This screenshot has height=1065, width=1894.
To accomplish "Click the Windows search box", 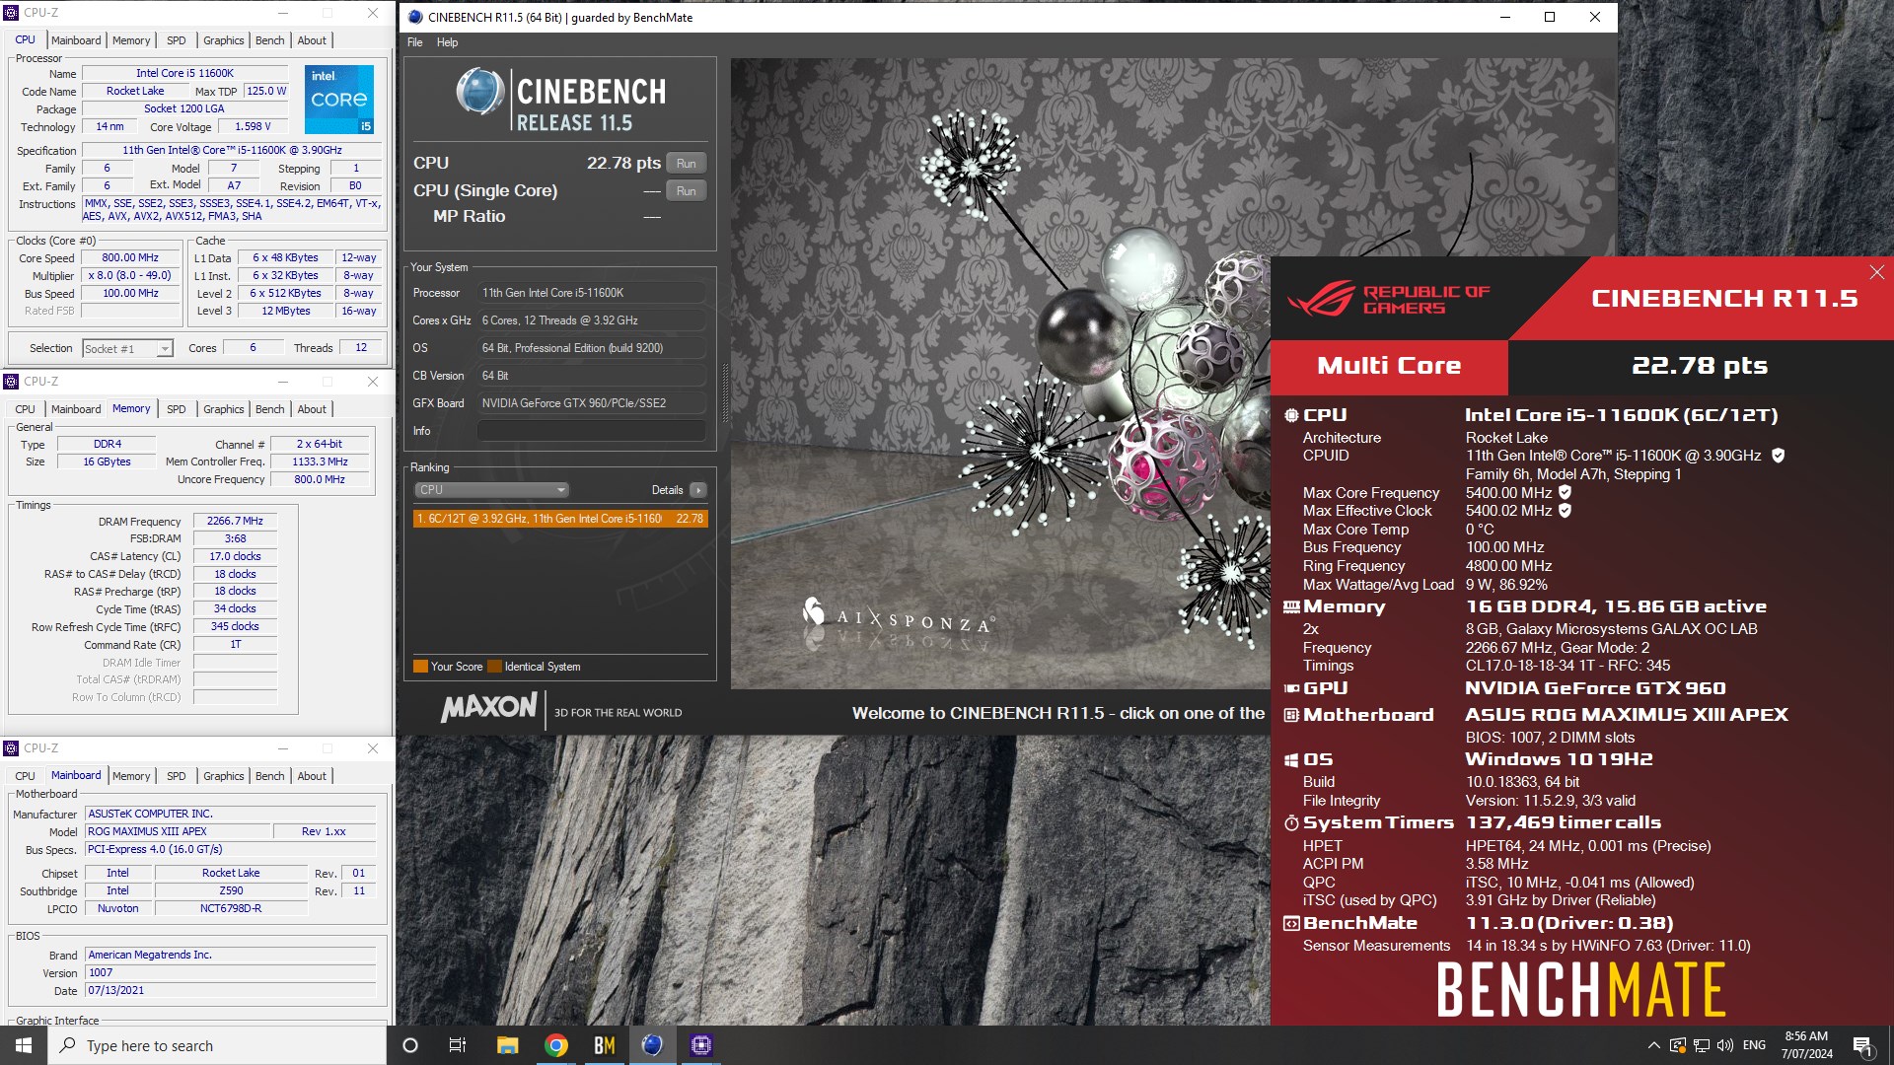I will (216, 1045).
